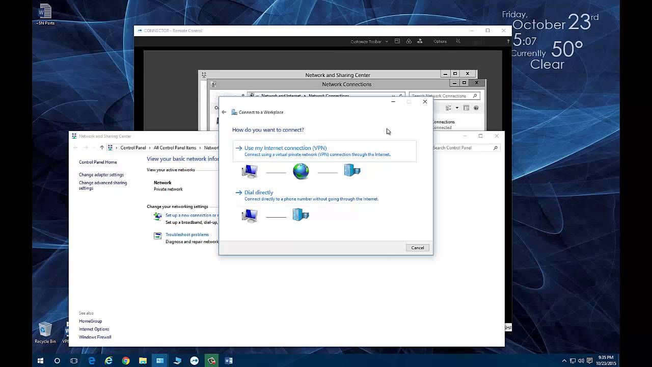
Task: Change view icon in Network Connections toolbar
Action: click(x=449, y=108)
